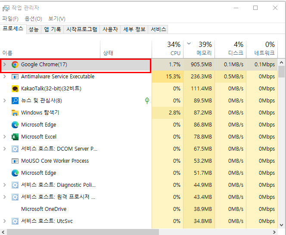Image resolution: width=286 pixels, height=235 pixels.
Task: Expand 서비스 호스트: 원격 프로시저 row
Action: [x=5, y=197]
